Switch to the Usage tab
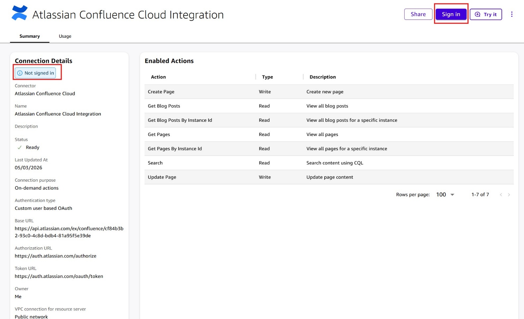The width and height of the screenshot is (524, 319). 65,36
